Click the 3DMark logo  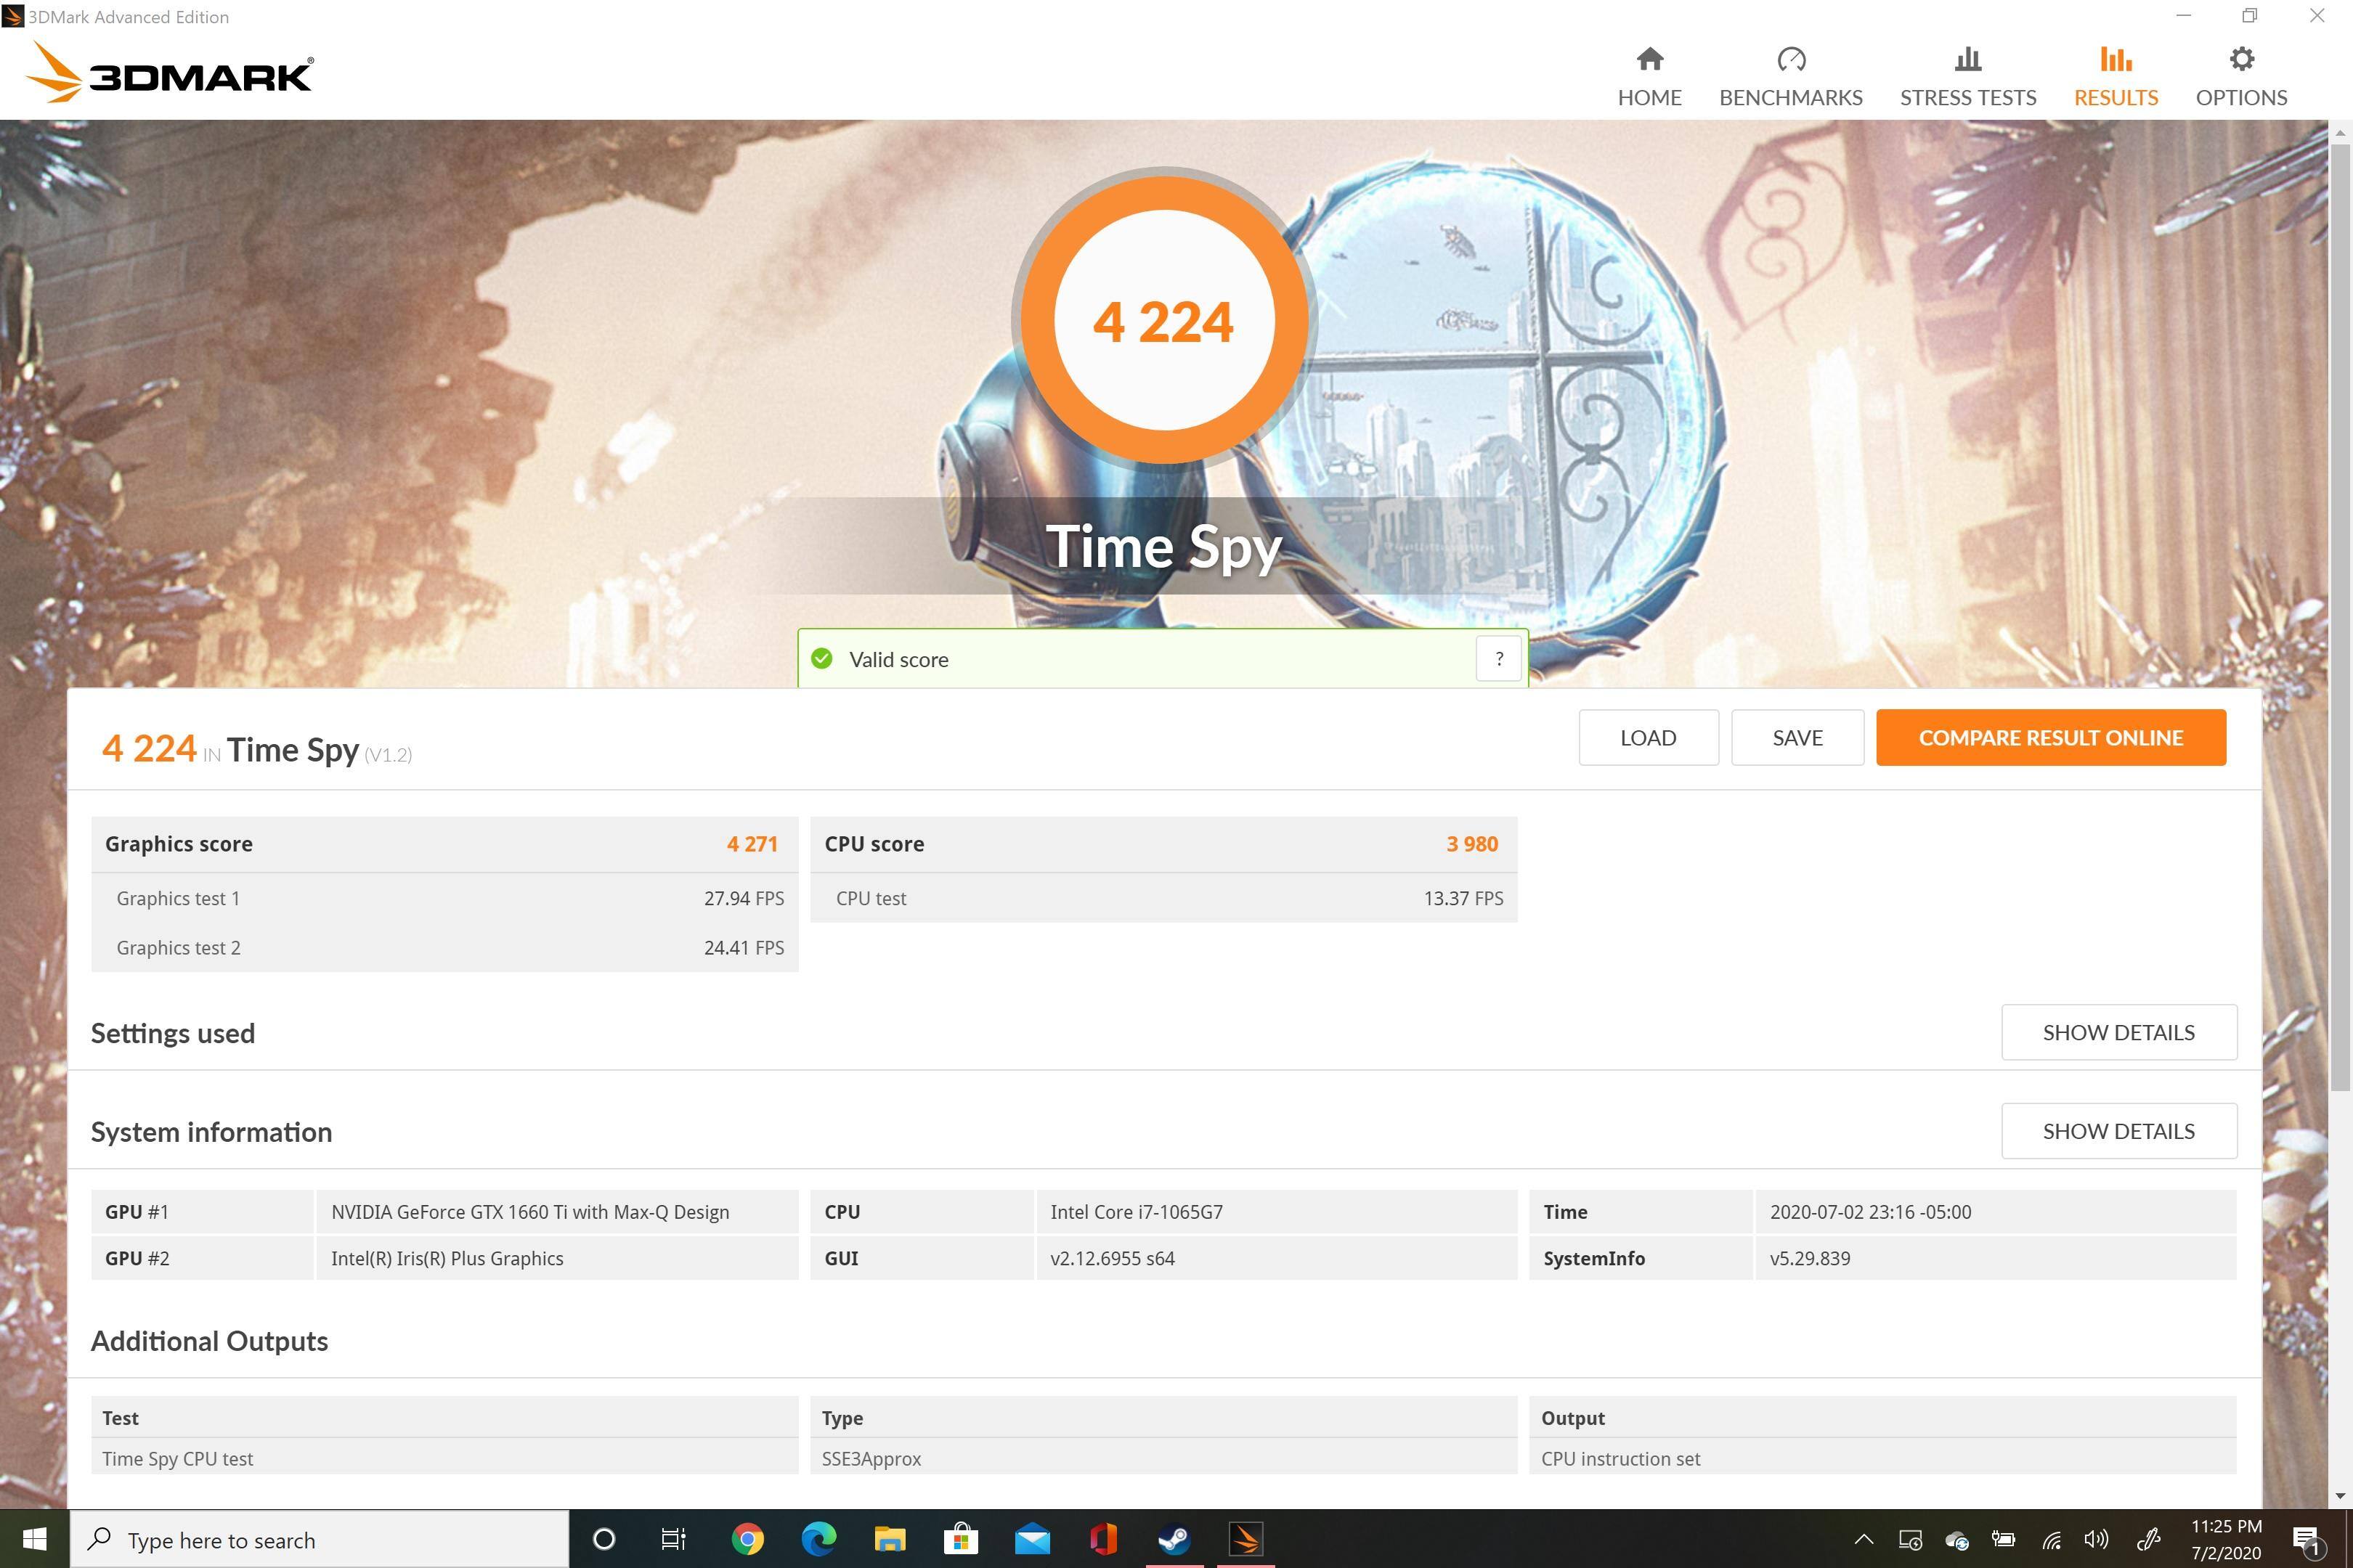pyautogui.click(x=170, y=74)
